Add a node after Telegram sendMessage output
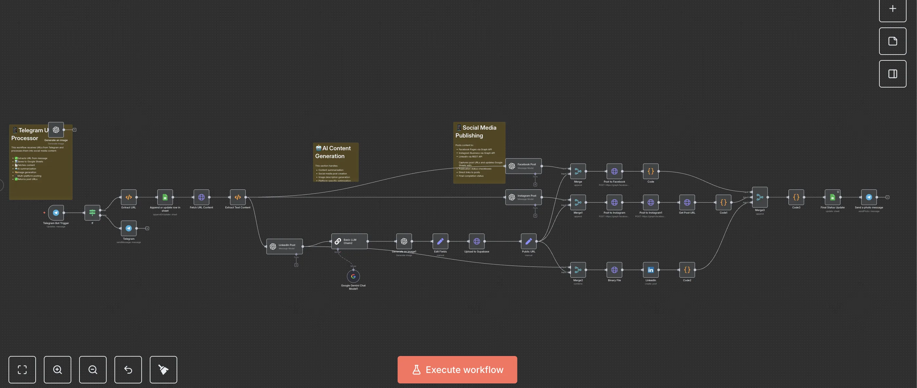Viewport: 917px width, 388px height. click(x=147, y=228)
